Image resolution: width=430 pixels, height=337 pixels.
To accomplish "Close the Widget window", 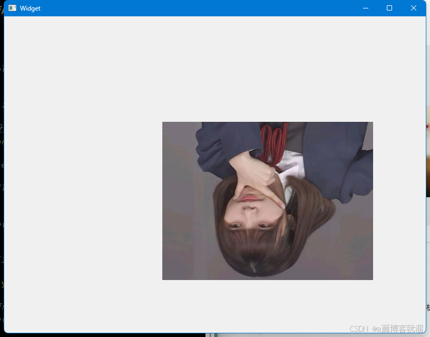I will 414,8.
